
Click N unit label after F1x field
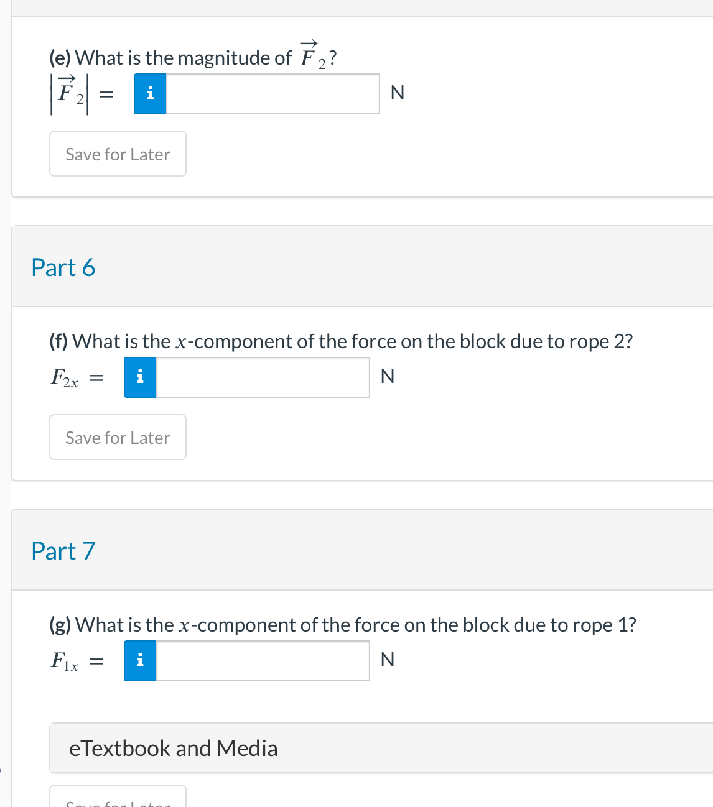point(387,660)
